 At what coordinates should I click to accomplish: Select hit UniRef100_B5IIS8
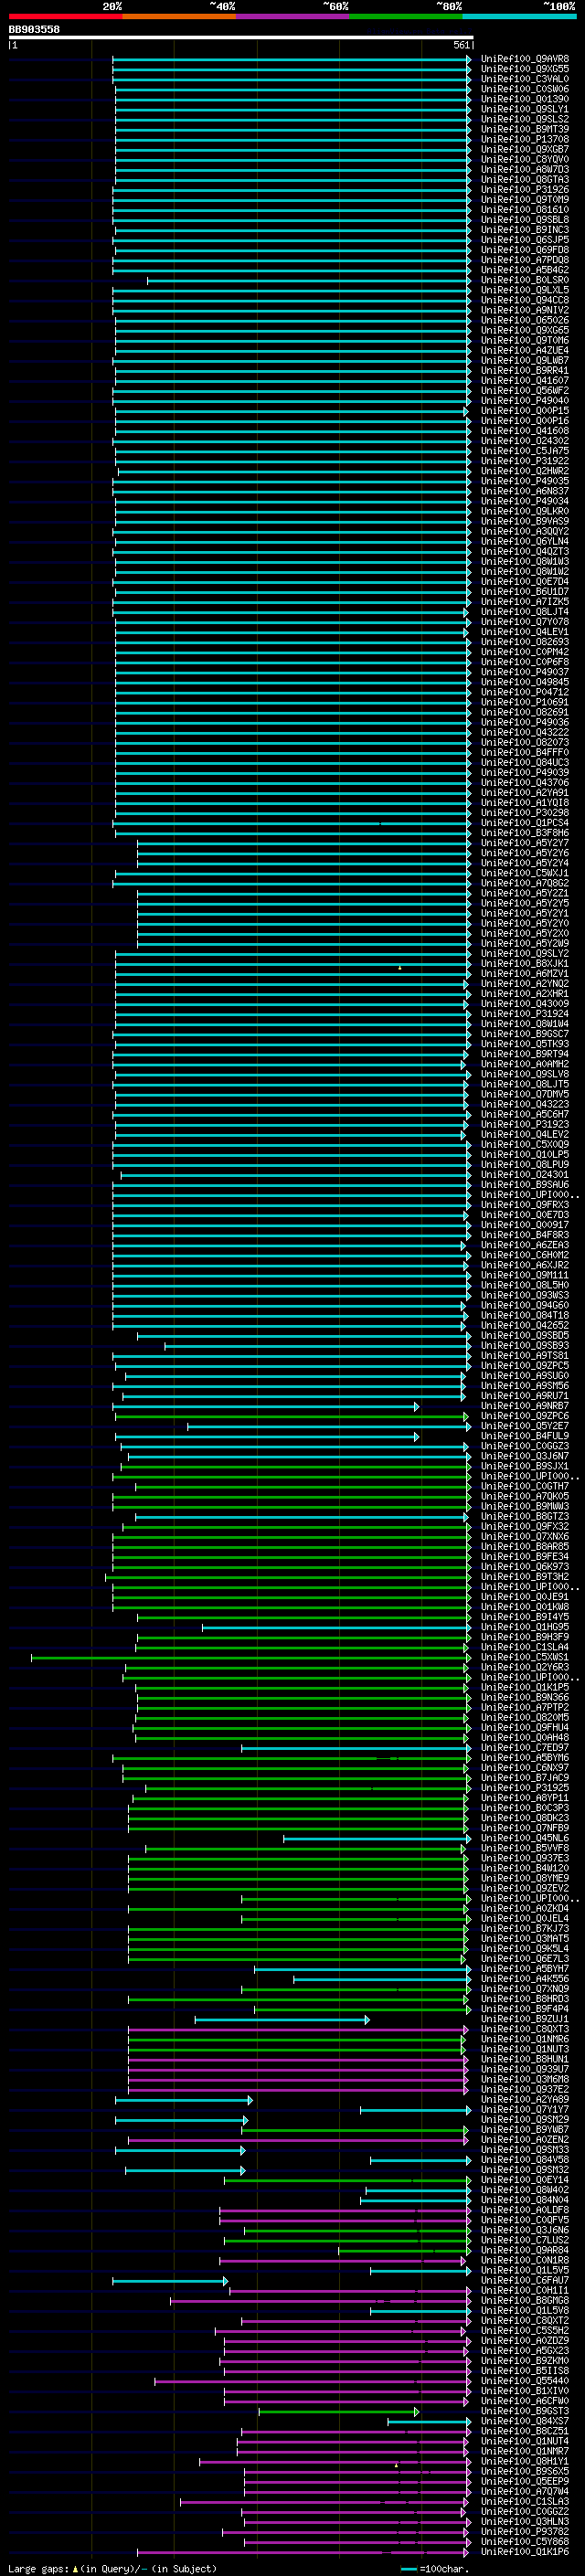(x=525, y=2371)
